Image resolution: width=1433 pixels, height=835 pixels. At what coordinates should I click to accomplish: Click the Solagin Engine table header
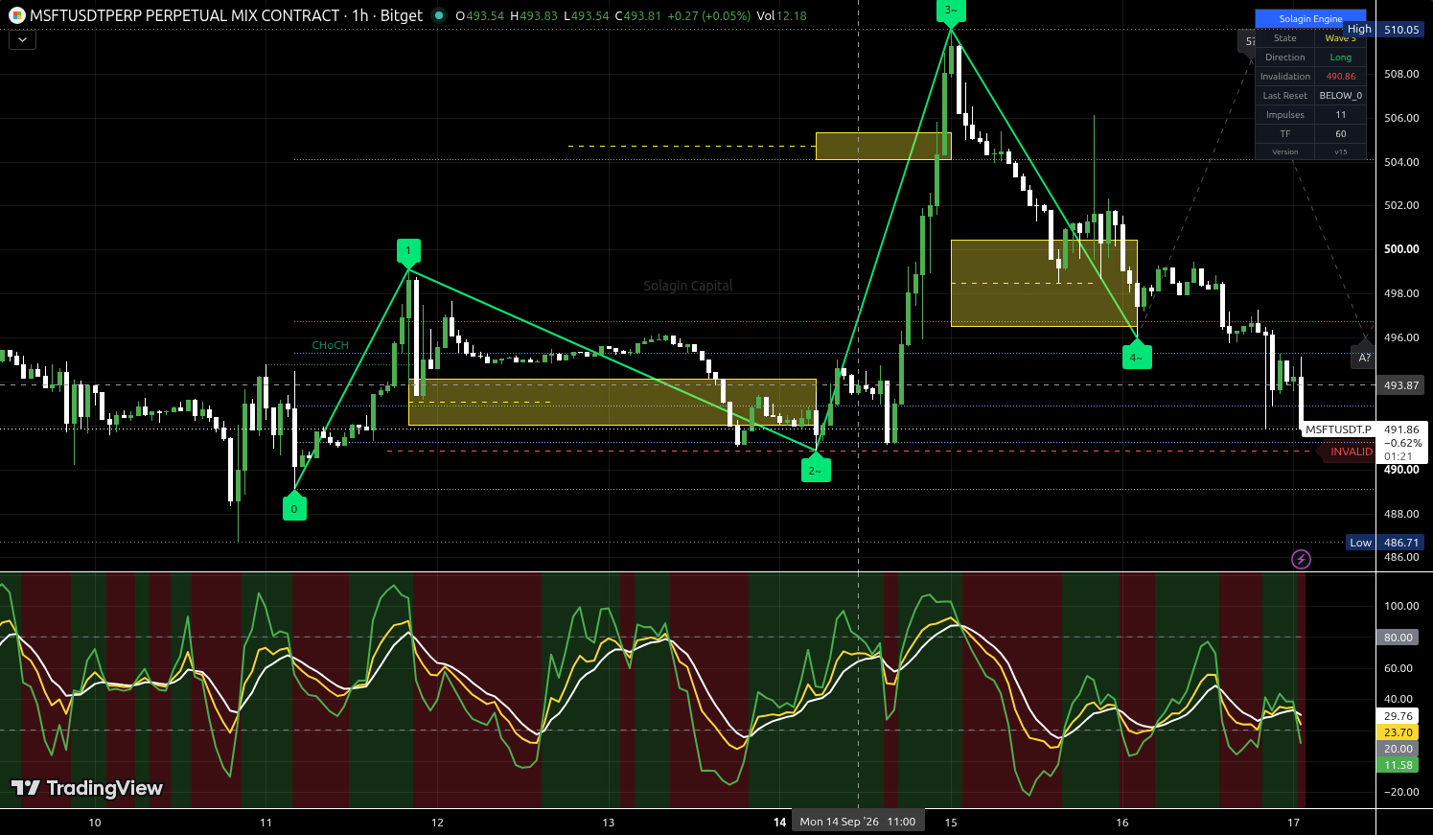point(1310,18)
